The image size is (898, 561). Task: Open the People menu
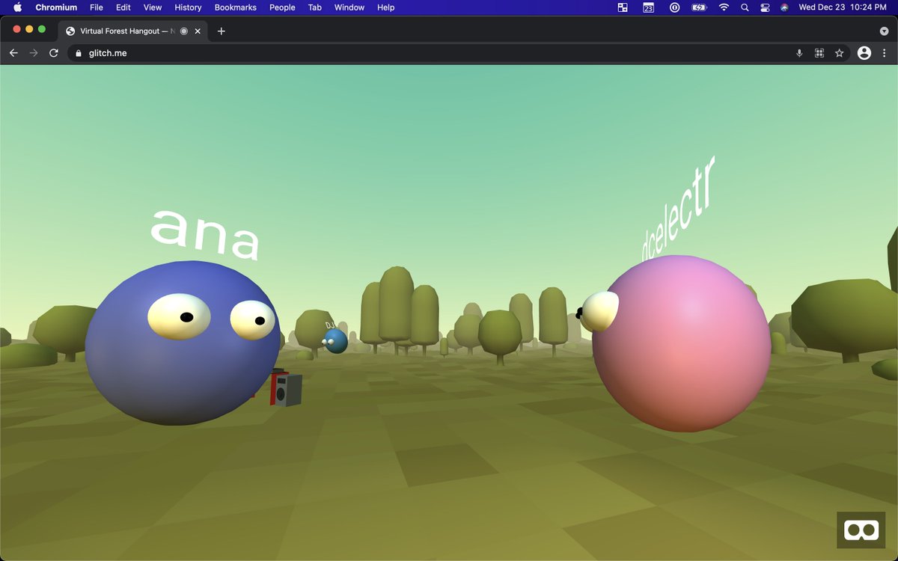[x=282, y=7]
